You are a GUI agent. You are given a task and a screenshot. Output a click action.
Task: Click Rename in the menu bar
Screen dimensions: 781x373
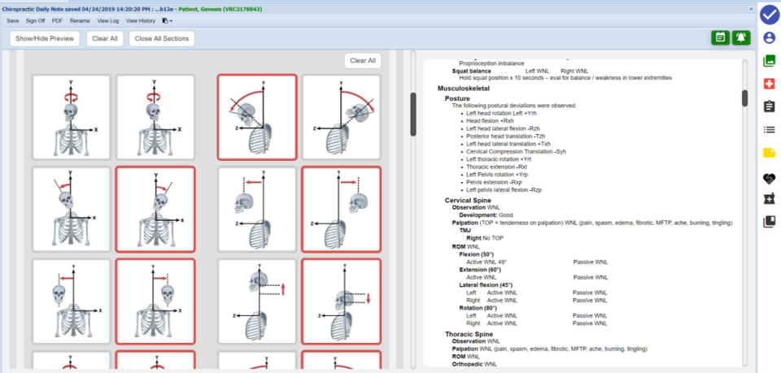80,21
